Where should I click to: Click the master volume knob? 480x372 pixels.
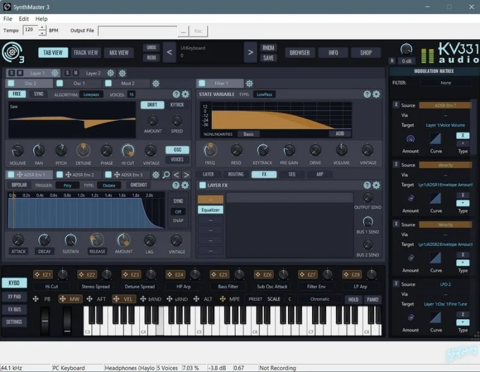[406, 49]
